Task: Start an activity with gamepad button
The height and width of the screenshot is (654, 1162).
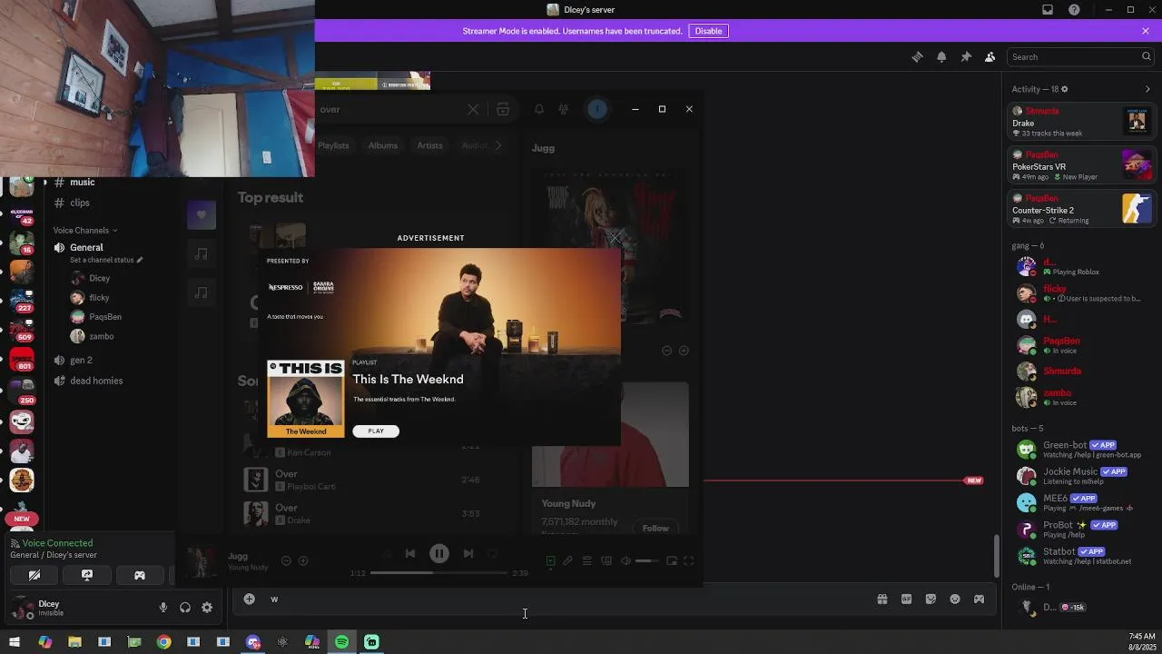Action: (140, 575)
